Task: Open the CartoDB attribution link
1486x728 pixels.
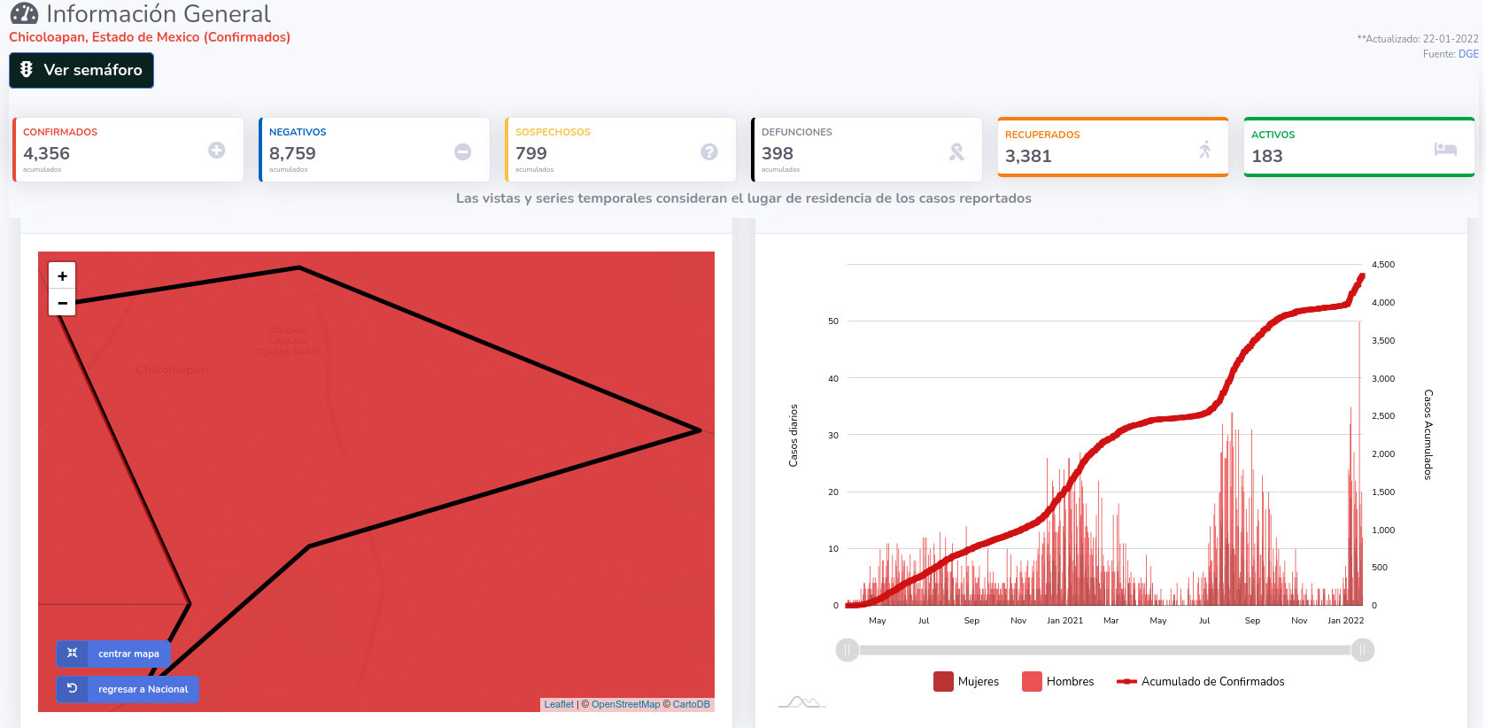Action: [x=691, y=704]
